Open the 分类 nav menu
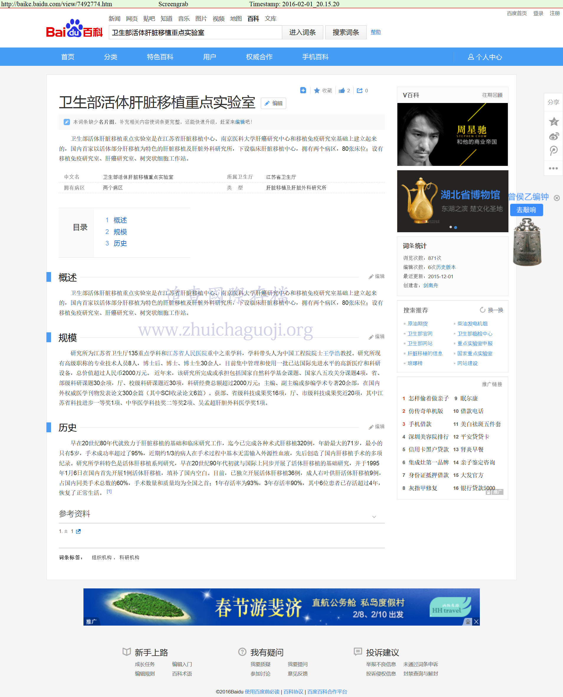The height and width of the screenshot is (697, 563). coord(111,57)
